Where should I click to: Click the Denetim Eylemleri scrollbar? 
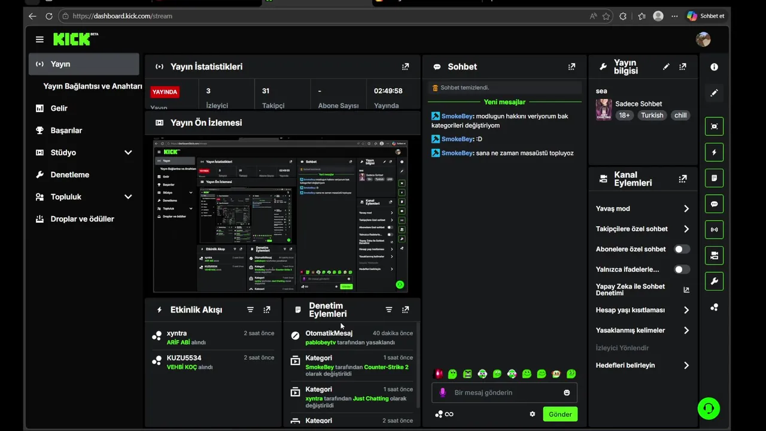(418, 365)
